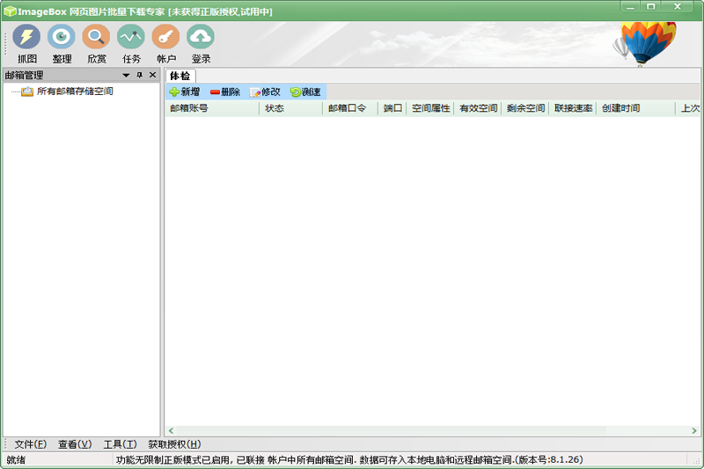Close the ImageBox window
Screen dimensions: 704x469
click(x=678, y=7)
